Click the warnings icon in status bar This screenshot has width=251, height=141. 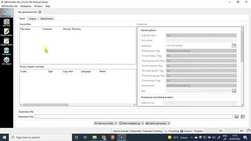click(166, 131)
